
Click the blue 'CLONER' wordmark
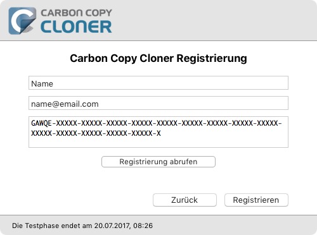[76, 27]
